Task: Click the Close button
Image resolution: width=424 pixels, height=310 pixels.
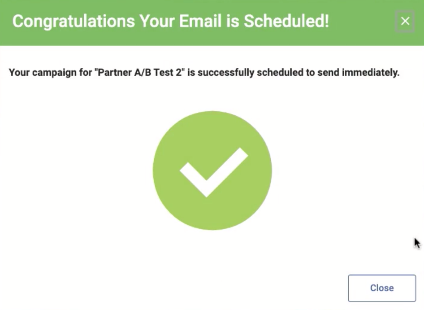Action: 382,288
